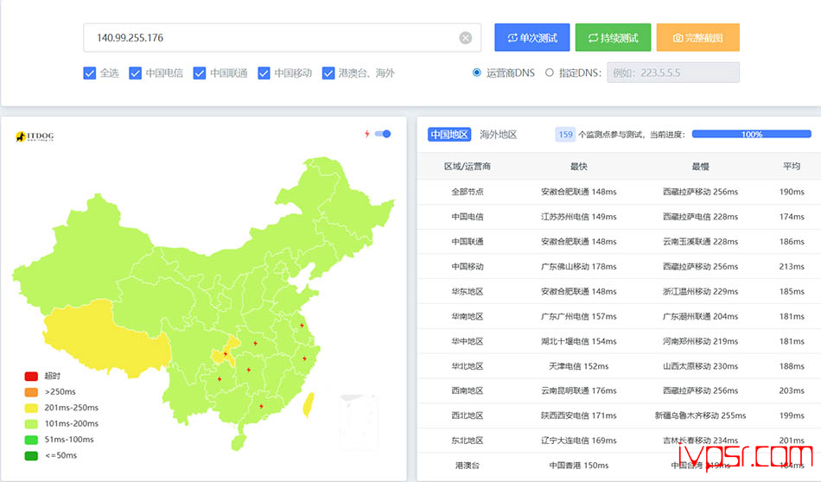Select the 中国联通 table row label
This screenshot has width=821, height=482.
467,241
